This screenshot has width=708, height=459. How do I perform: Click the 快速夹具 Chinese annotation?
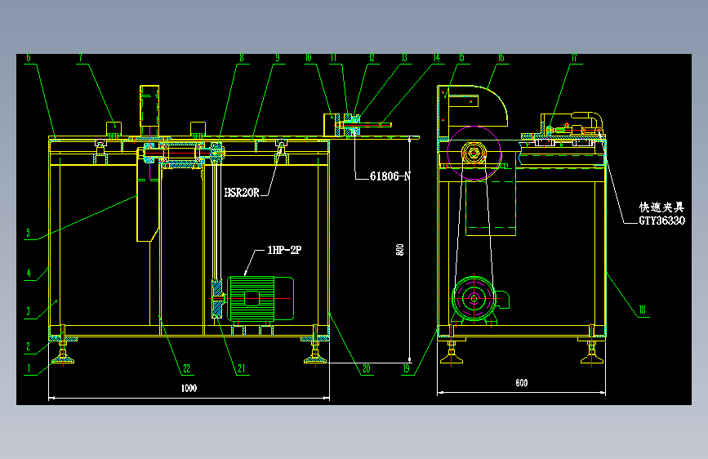pos(661,207)
